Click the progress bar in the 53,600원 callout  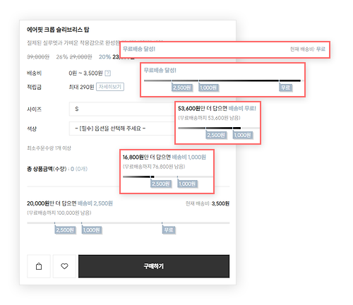point(219,128)
